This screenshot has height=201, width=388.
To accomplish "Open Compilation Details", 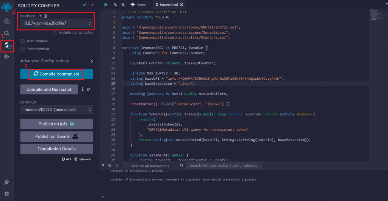I will click(57, 149).
